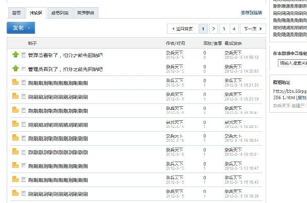Tick the checkbox of the 16:19:43 thread

pyautogui.click(x=24, y=180)
